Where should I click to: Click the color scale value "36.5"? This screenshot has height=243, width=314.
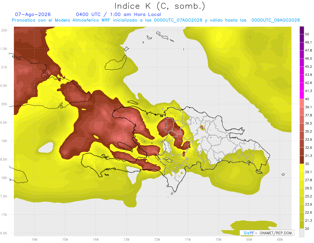tap(309, 123)
